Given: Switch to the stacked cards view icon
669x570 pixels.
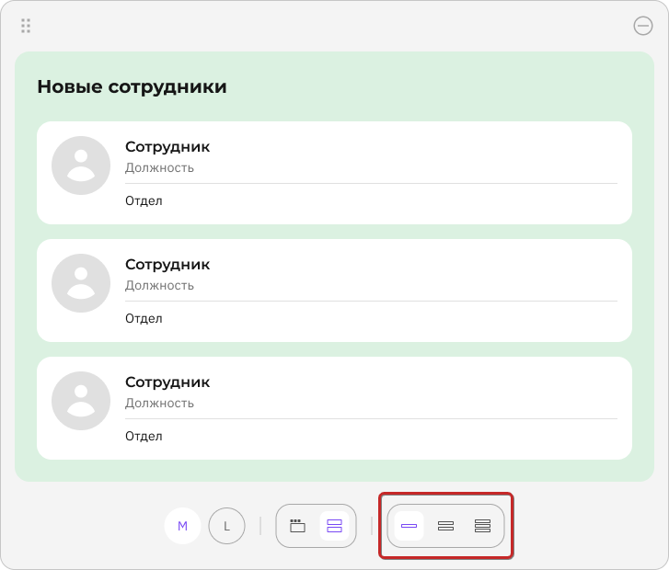Looking at the screenshot, I should click(x=335, y=526).
